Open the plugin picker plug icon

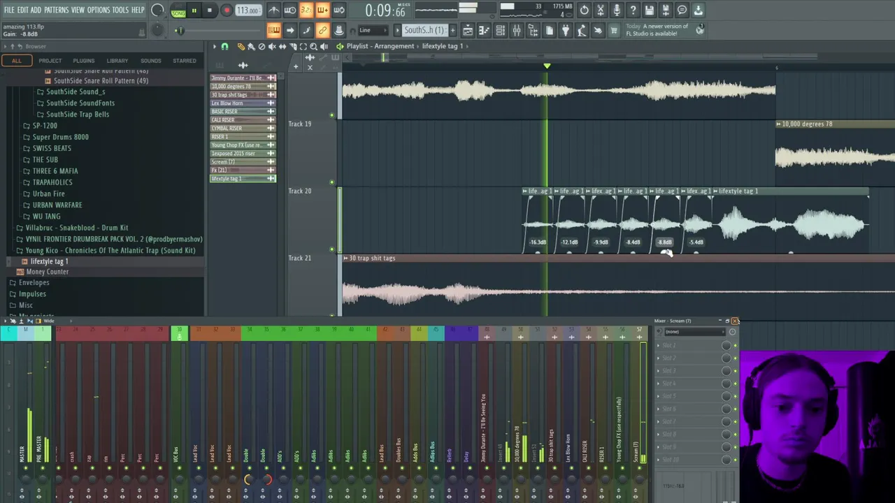click(566, 30)
